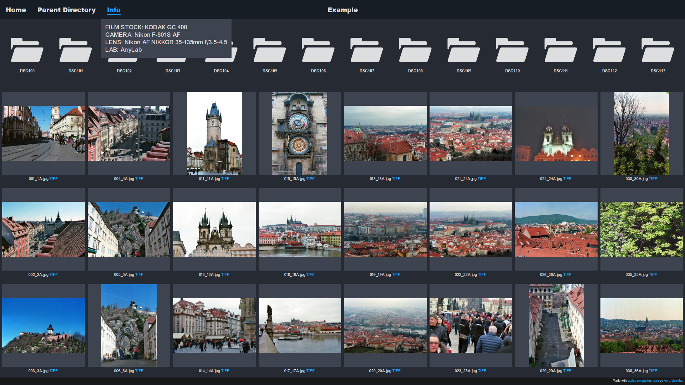This screenshot has height=385, width=685.
Task: Open the blue sky hill thumbnail 003_3A
Action: 44,325
